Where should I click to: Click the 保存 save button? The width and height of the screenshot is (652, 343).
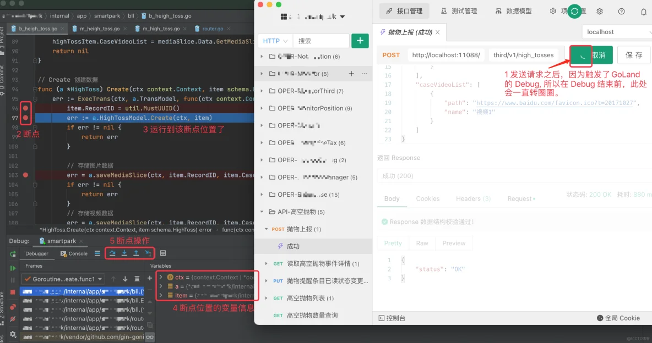634,55
